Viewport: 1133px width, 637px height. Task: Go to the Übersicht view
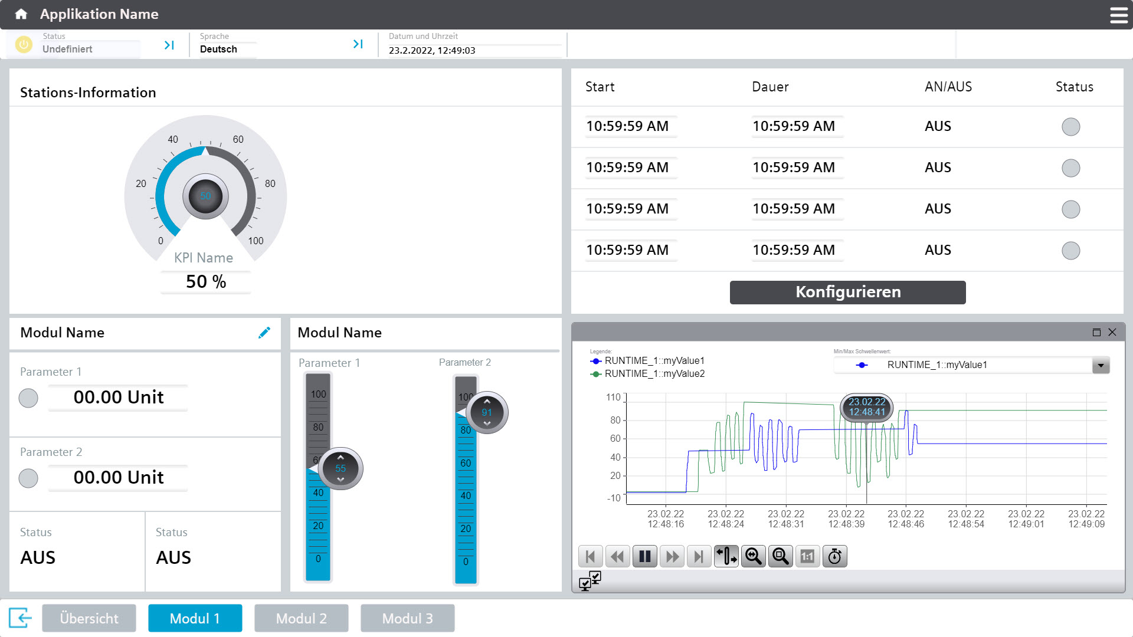coord(89,618)
